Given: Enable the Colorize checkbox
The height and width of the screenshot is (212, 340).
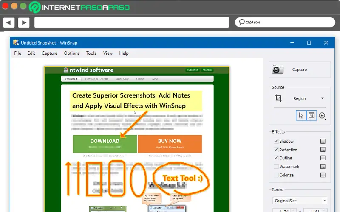Looking at the screenshot, I should pyautogui.click(x=276, y=175).
